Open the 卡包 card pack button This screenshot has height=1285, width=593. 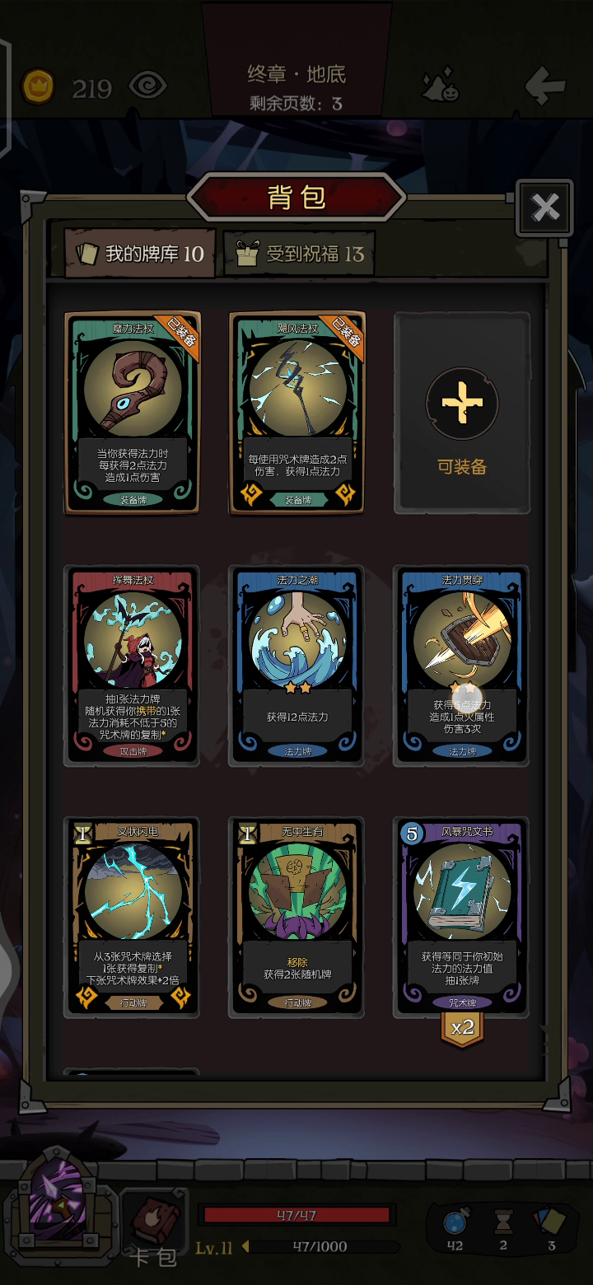click(154, 1227)
